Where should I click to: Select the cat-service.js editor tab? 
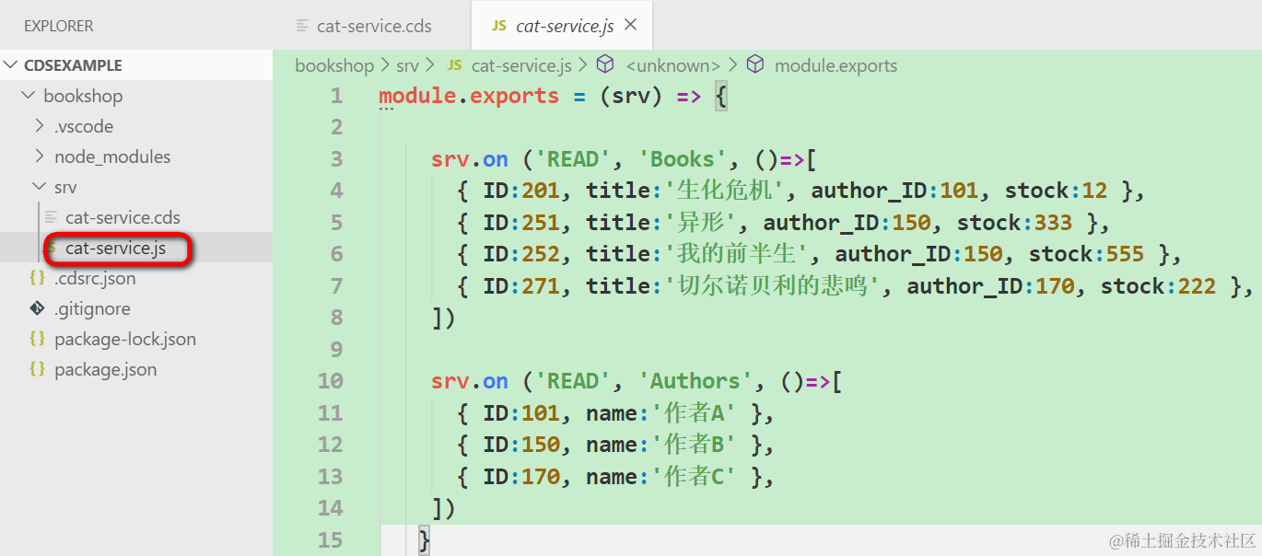562,26
